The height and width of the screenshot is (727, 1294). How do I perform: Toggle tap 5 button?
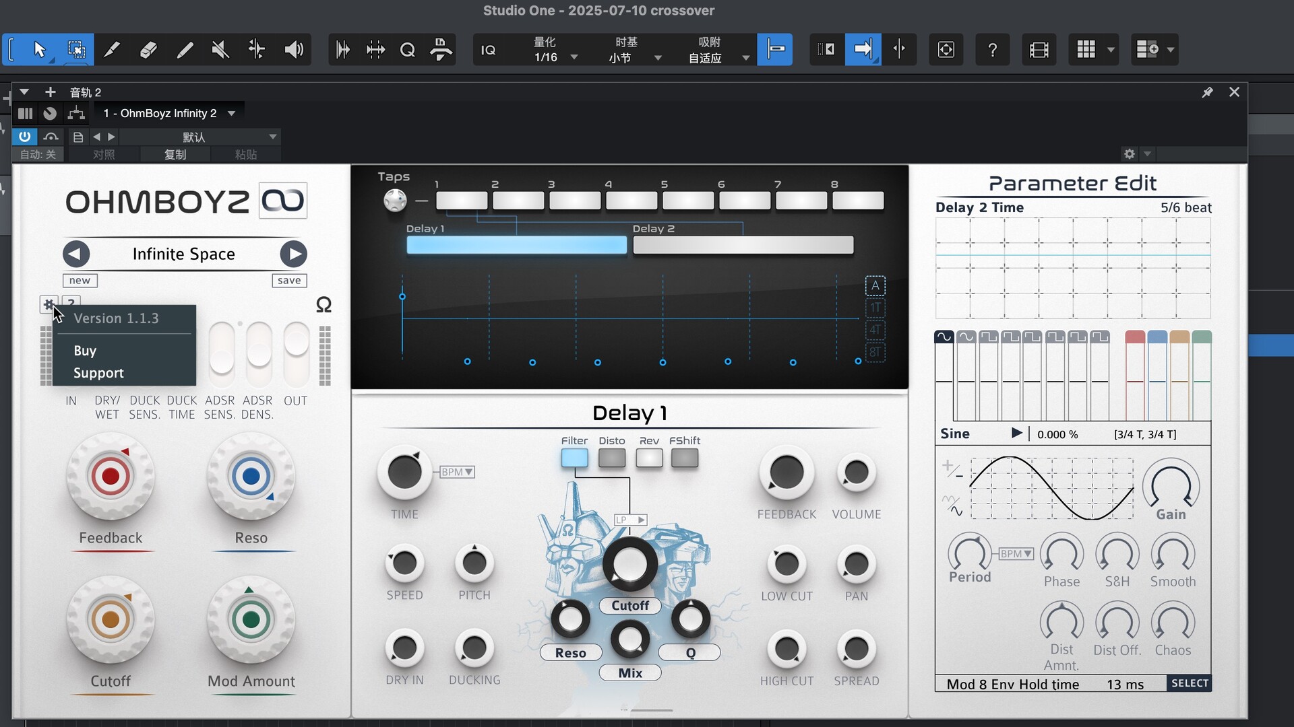688,201
